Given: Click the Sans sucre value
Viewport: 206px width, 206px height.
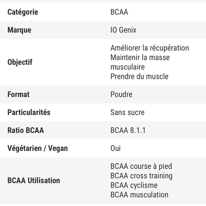Looking at the screenshot, I should [x=127, y=112].
